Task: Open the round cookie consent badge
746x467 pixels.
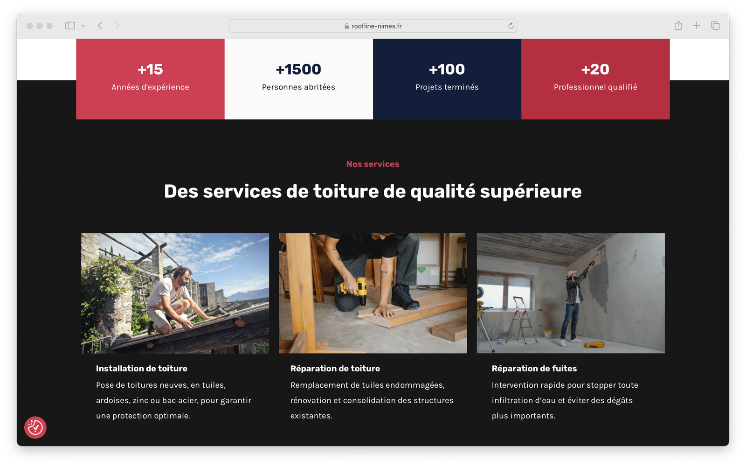Action: click(35, 427)
